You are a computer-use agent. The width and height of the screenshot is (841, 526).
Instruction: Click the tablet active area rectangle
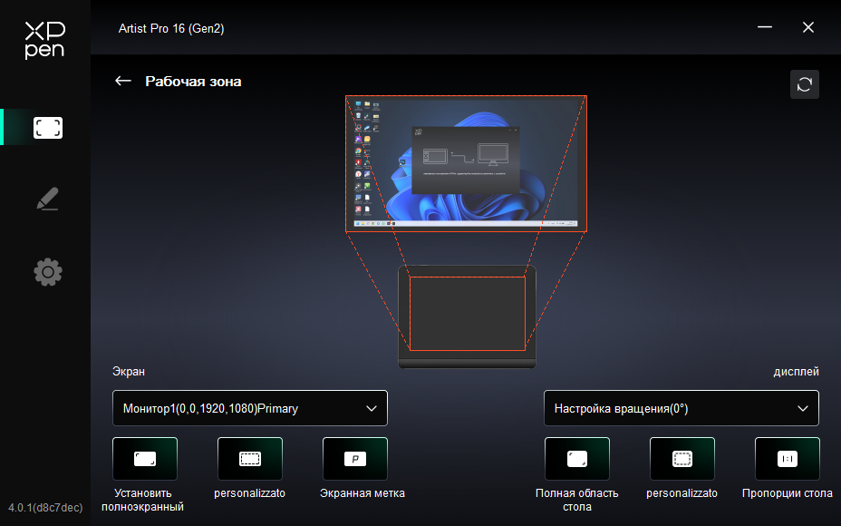click(467, 314)
